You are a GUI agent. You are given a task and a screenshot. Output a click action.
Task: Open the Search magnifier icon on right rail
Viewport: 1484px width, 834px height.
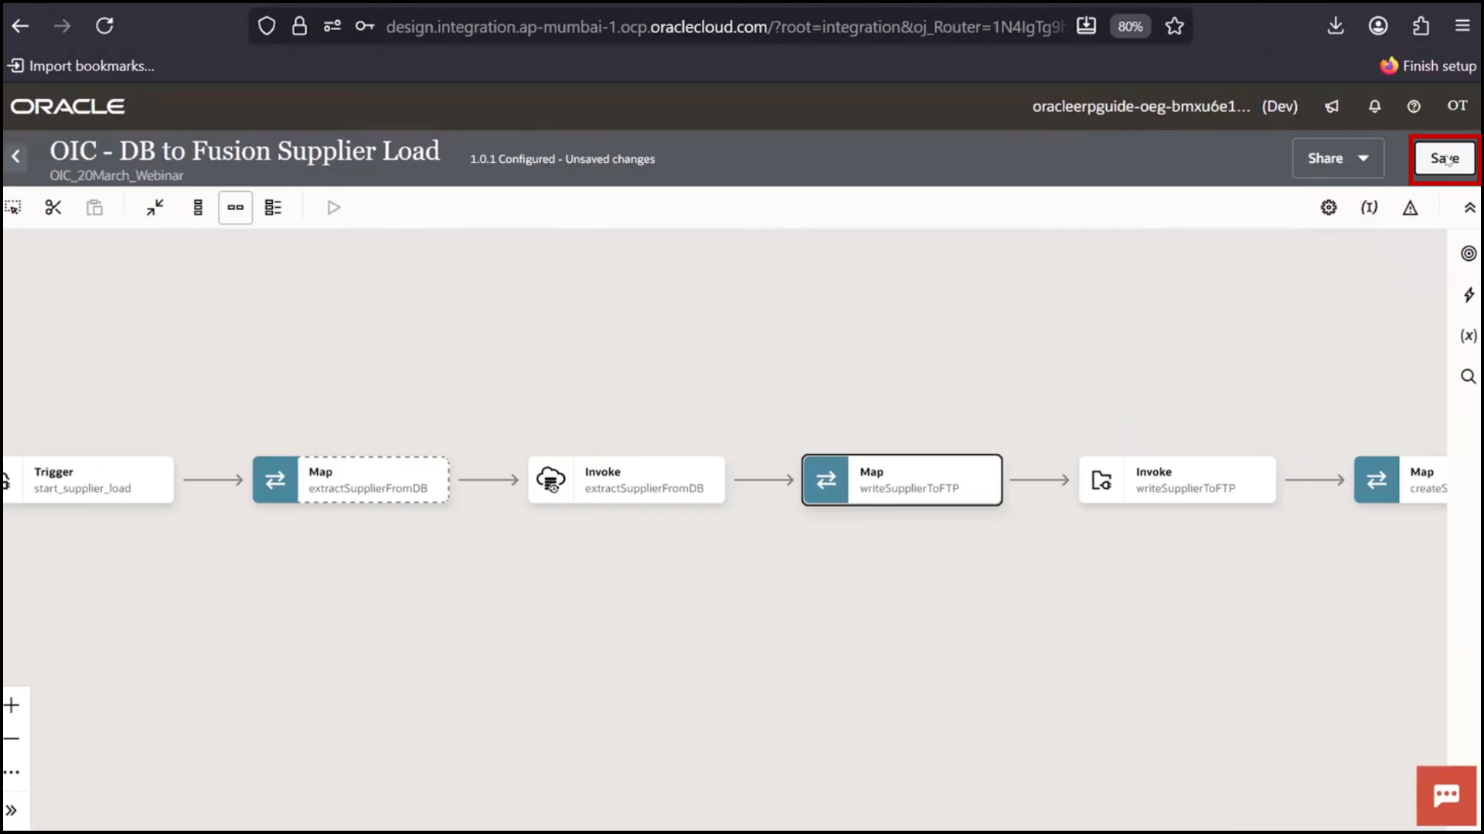tap(1469, 377)
